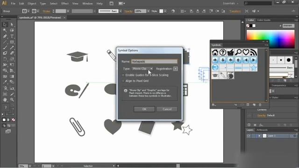Open the File menu

[13, 4]
